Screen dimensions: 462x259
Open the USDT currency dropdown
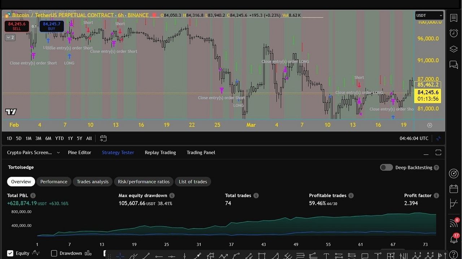coord(429,15)
